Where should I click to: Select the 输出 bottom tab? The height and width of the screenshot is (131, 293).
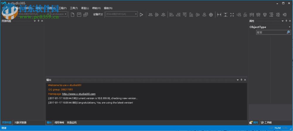49,122
